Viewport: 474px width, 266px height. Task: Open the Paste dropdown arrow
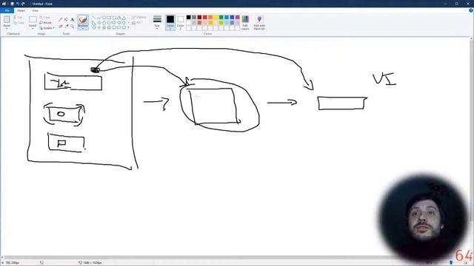coord(7,28)
